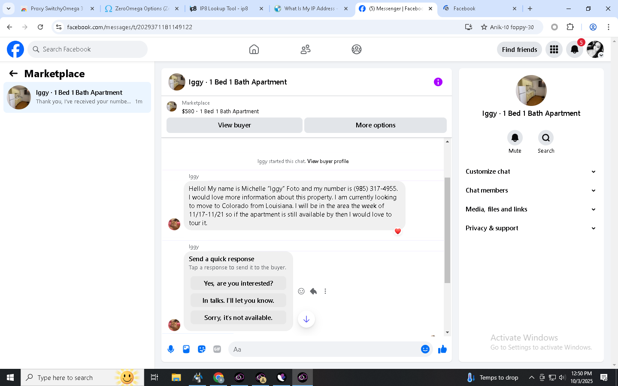618x386 pixels.
Task: Expand Media, files and links section
Action: (531, 209)
